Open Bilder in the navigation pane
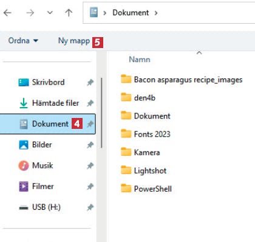The height and width of the screenshot is (242, 255). (x=42, y=145)
